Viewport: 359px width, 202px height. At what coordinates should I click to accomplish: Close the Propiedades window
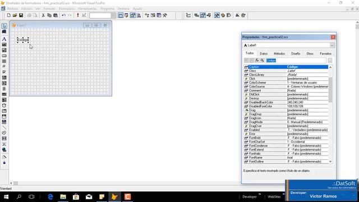click(333, 37)
